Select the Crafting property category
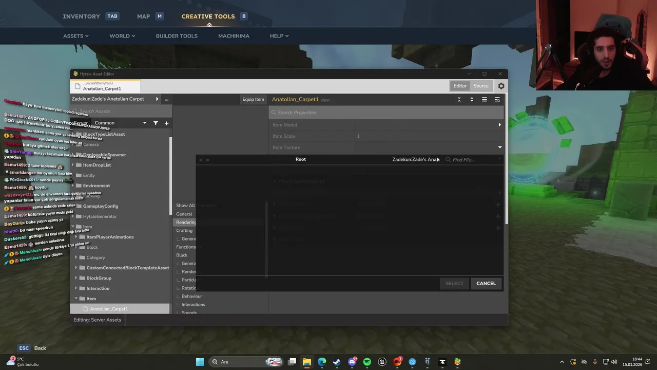The image size is (657, 370). 184,231
